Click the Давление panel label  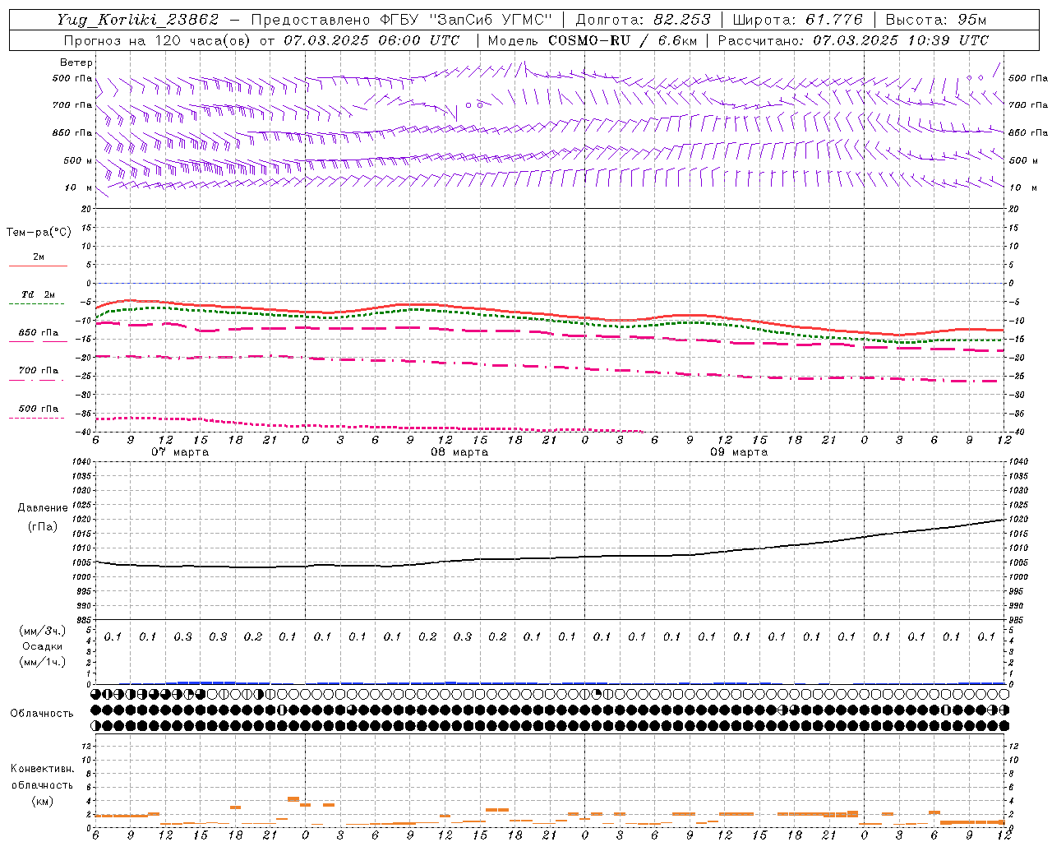[43, 508]
